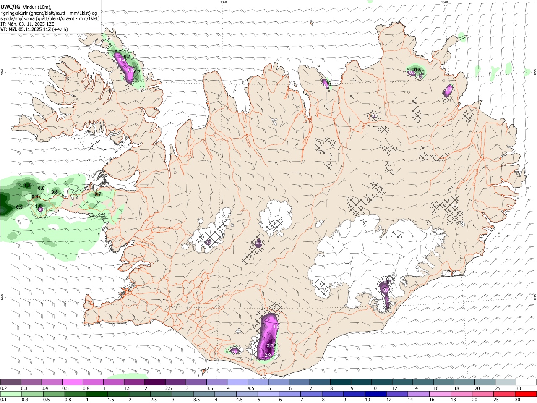The height and width of the screenshot is (403, 537).
Task: Click the '30' label under the lower legend row
Action: tap(519, 400)
